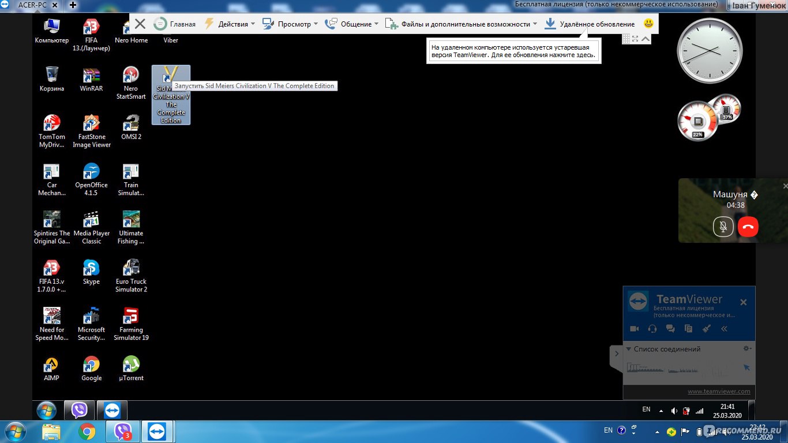Screen dimensions: 788x443
Task: Open the Car Mechanic shortcut
Action: 51,180
